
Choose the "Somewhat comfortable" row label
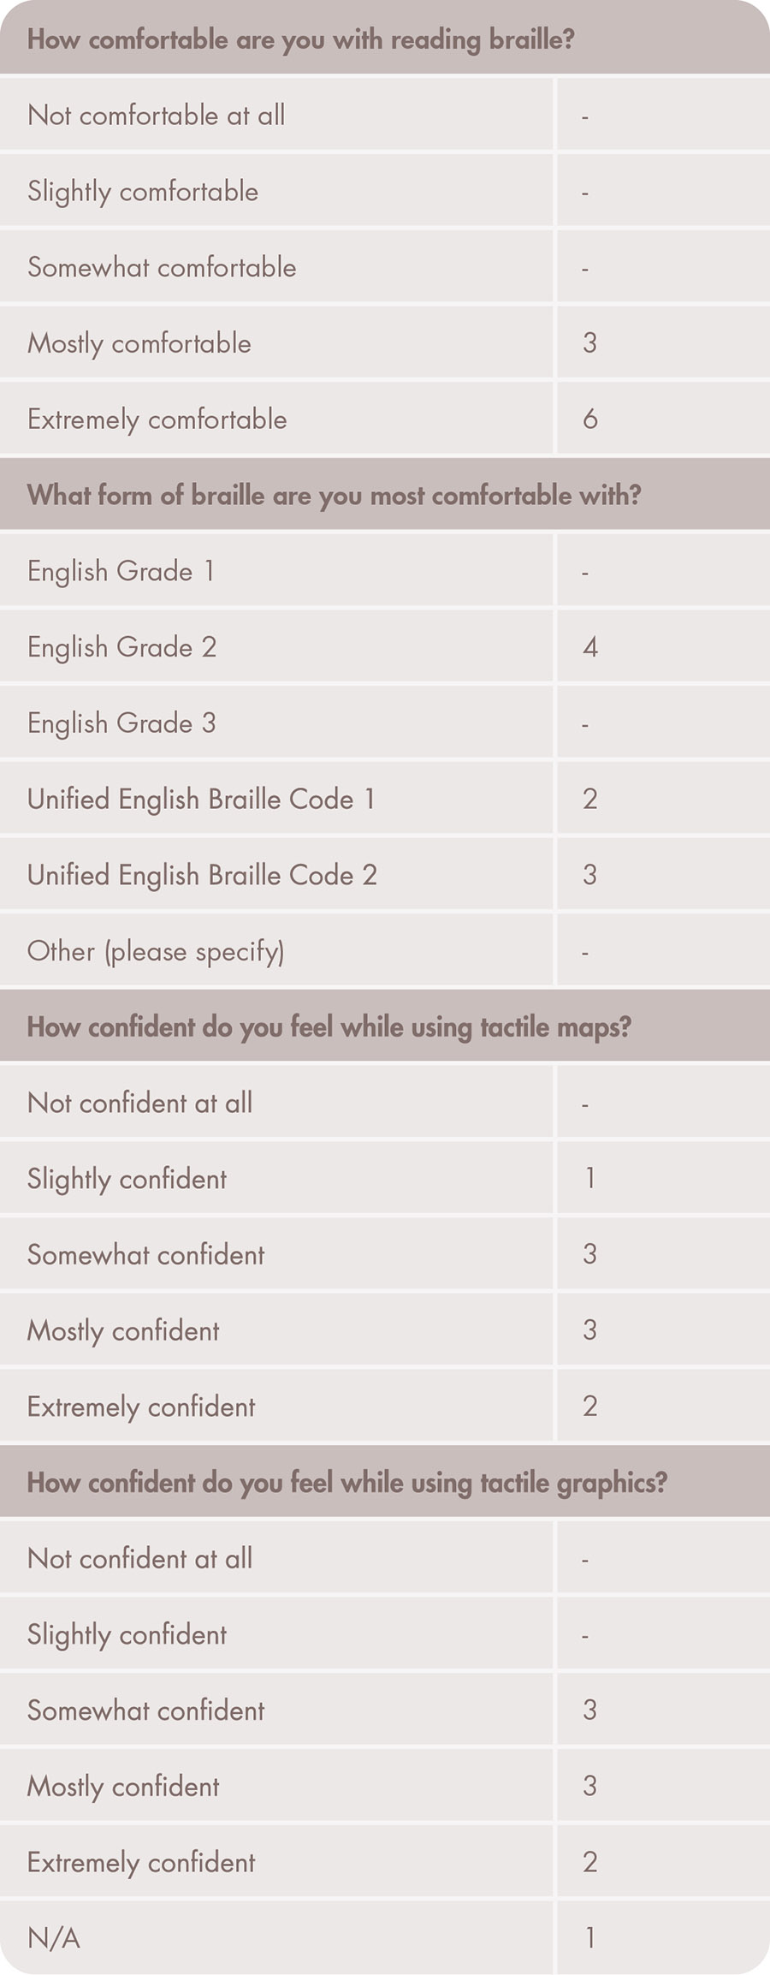pos(162,267)
